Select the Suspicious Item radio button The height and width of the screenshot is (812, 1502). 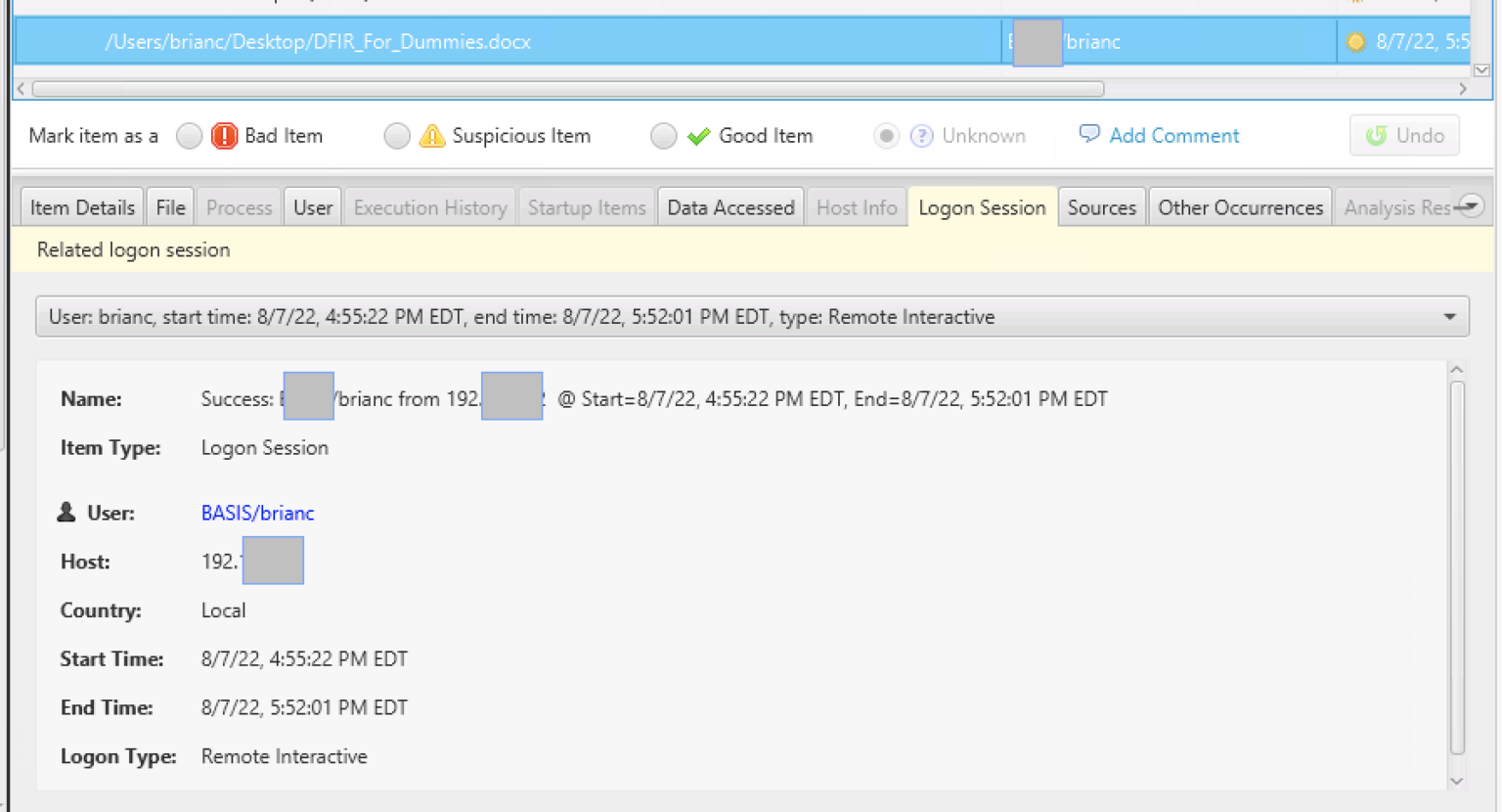tap(397, 136)
